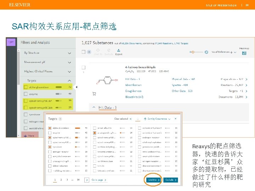Open the Spectra - 404 link

[x=180, y=85]
